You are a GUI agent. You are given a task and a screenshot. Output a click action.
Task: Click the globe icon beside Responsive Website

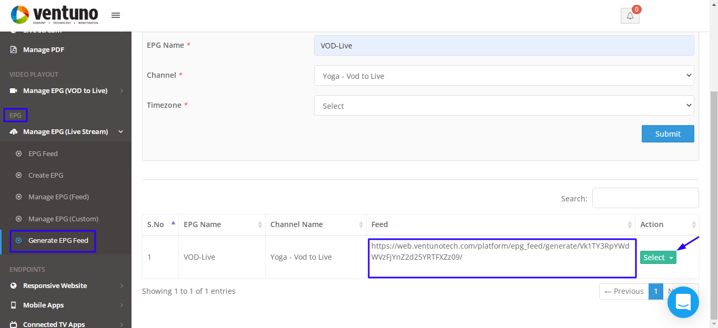tap(14, 286)
